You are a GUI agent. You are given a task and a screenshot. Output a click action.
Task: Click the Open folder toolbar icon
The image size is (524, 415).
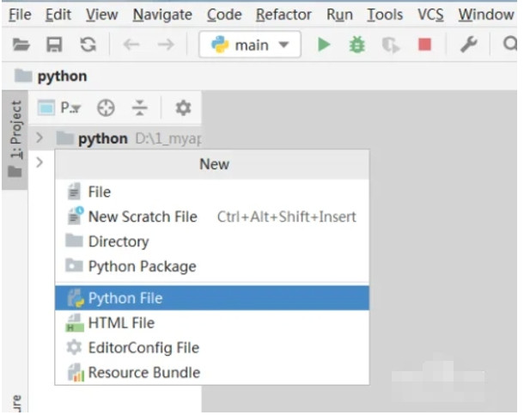(21, 45)
